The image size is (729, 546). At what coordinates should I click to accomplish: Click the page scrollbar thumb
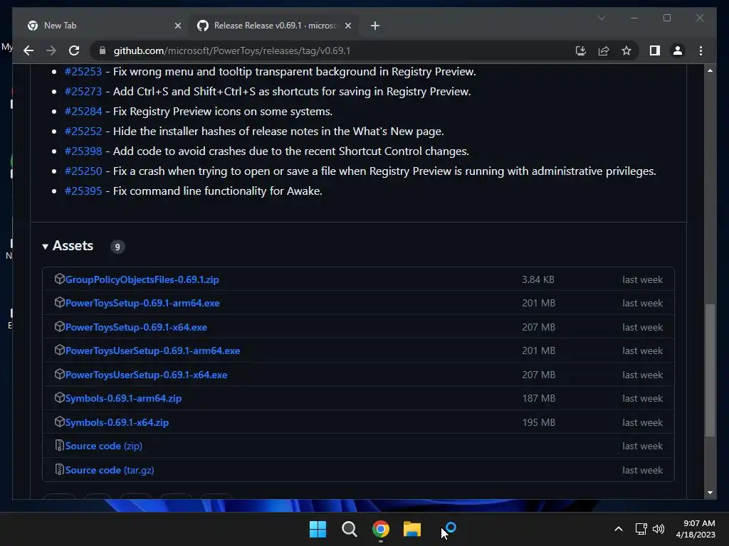tap(710, 370)
